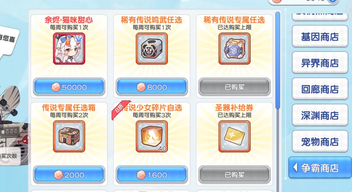
Task: Select the 传说专属任选箱 treasure chest icon
Action: coord(69,136)
